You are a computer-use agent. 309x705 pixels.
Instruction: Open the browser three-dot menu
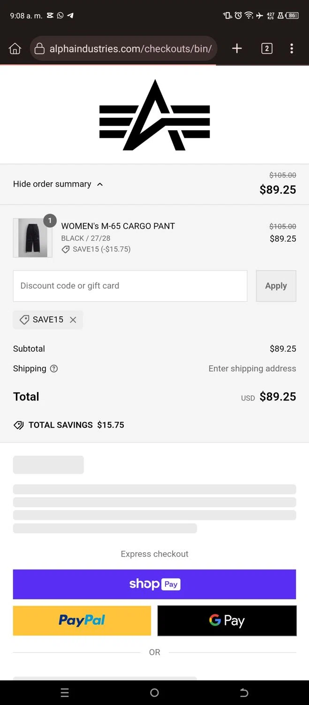[x=292, y=48]
